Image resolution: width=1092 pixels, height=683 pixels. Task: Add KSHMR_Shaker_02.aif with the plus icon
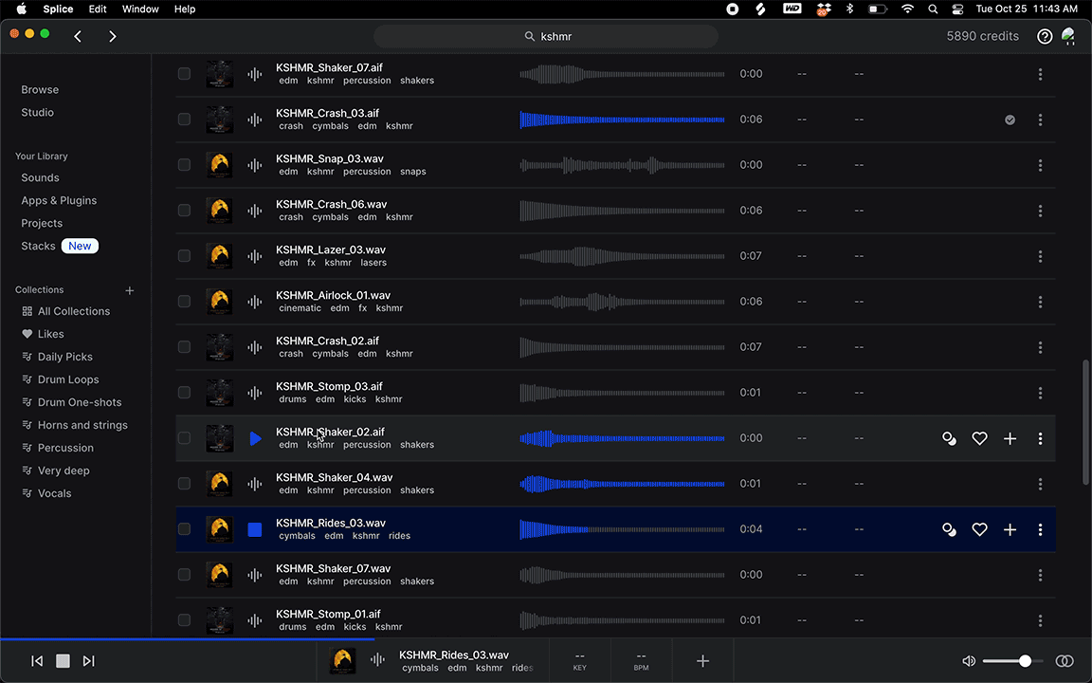(1010, 438)
